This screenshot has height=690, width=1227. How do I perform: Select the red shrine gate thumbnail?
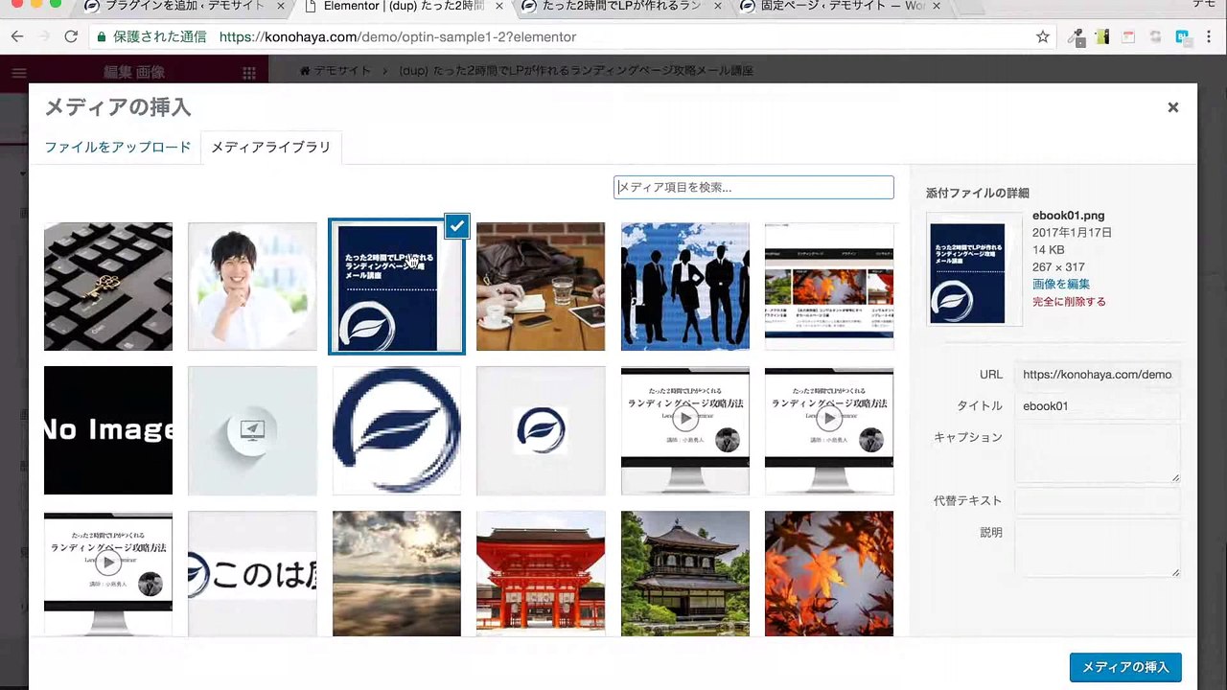tap(541, 573)
